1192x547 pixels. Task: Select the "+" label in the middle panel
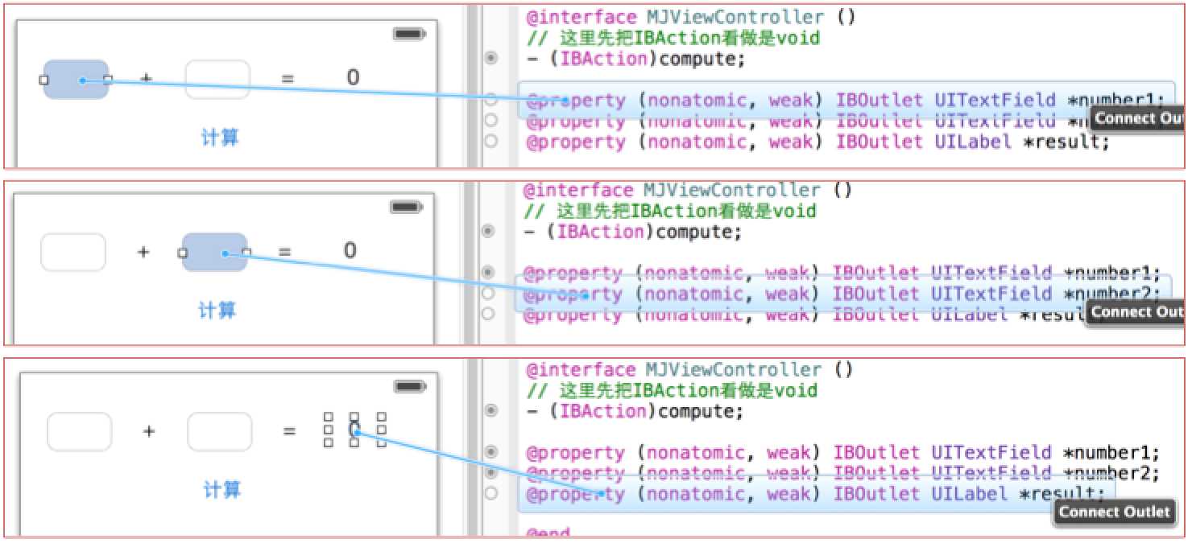click(x=143, y=252)
